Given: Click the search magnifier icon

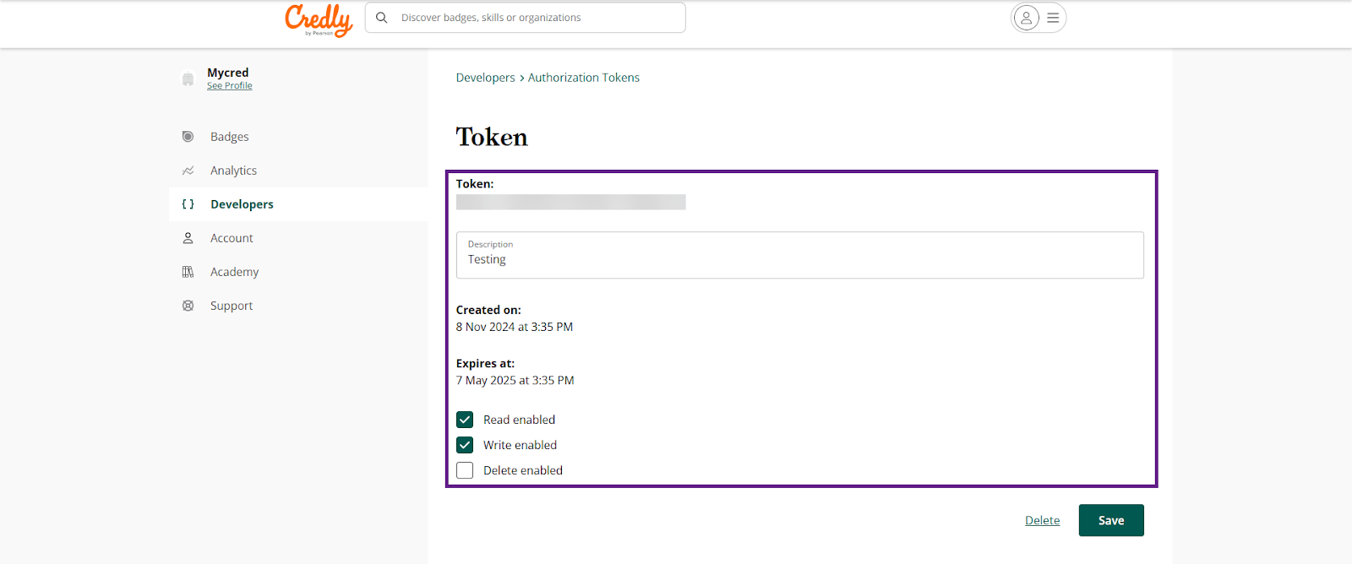Looking at the screenshot, I should [x=382, y=18].
